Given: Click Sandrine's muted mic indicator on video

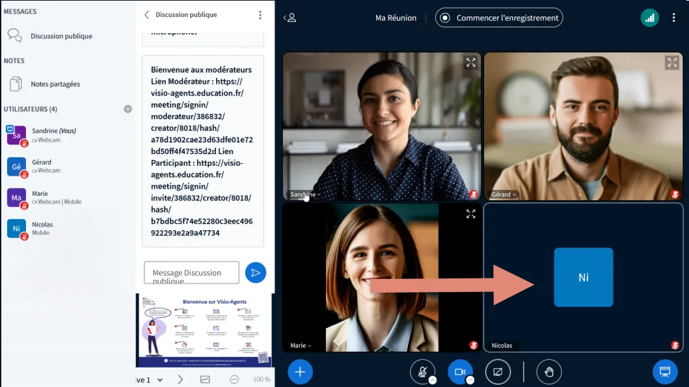Looking at the screenshot, I should (474, 194).
